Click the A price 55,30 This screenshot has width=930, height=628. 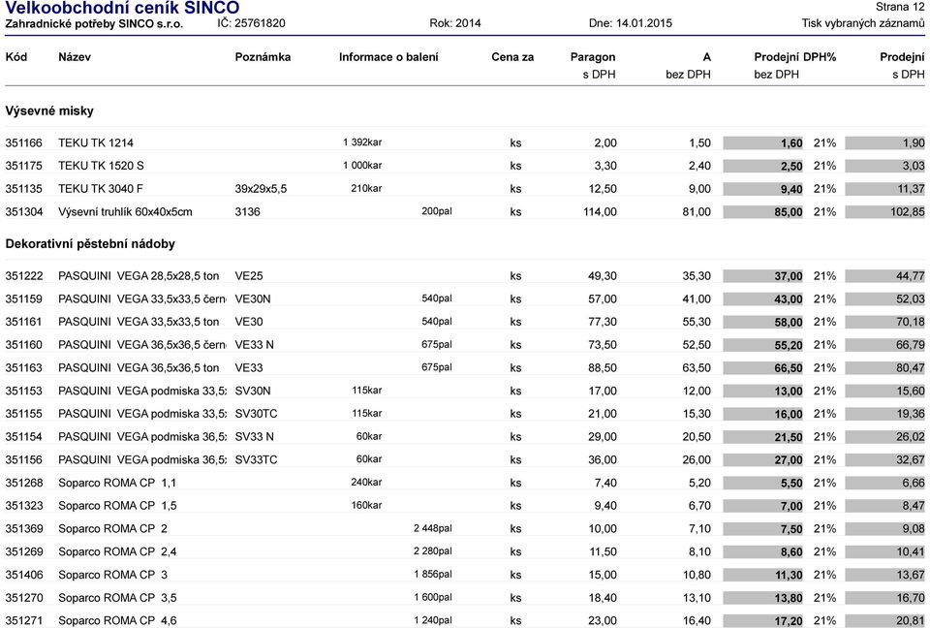pyautogui.click(x=697, y=322)
